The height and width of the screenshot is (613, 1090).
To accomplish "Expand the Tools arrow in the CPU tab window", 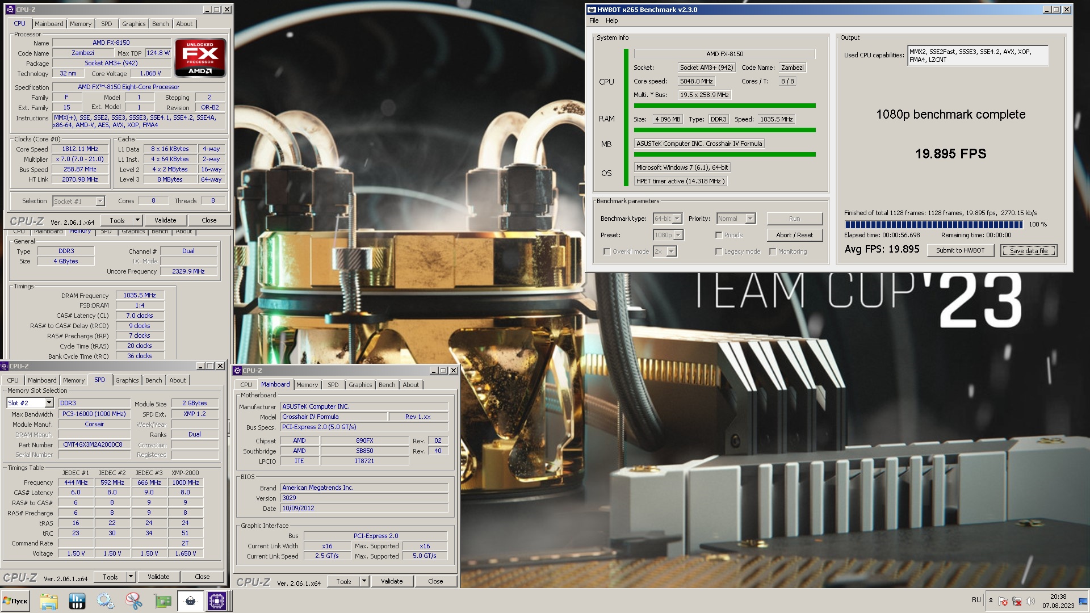I will [137, 220].
